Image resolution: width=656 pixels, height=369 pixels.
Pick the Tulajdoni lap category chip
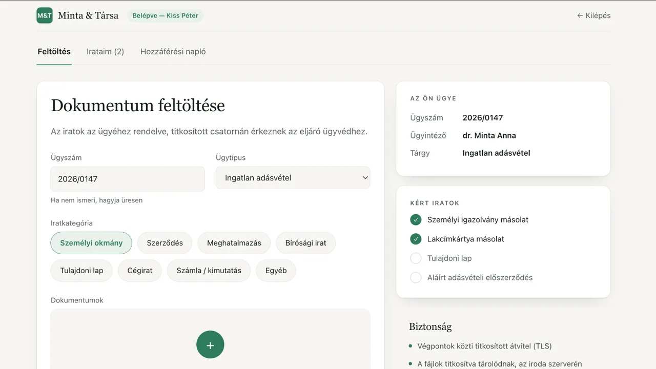(81, 271)
